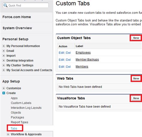Edit the Employees tab
This screenshot has height=137, width=142.
(x=61, y=53)
